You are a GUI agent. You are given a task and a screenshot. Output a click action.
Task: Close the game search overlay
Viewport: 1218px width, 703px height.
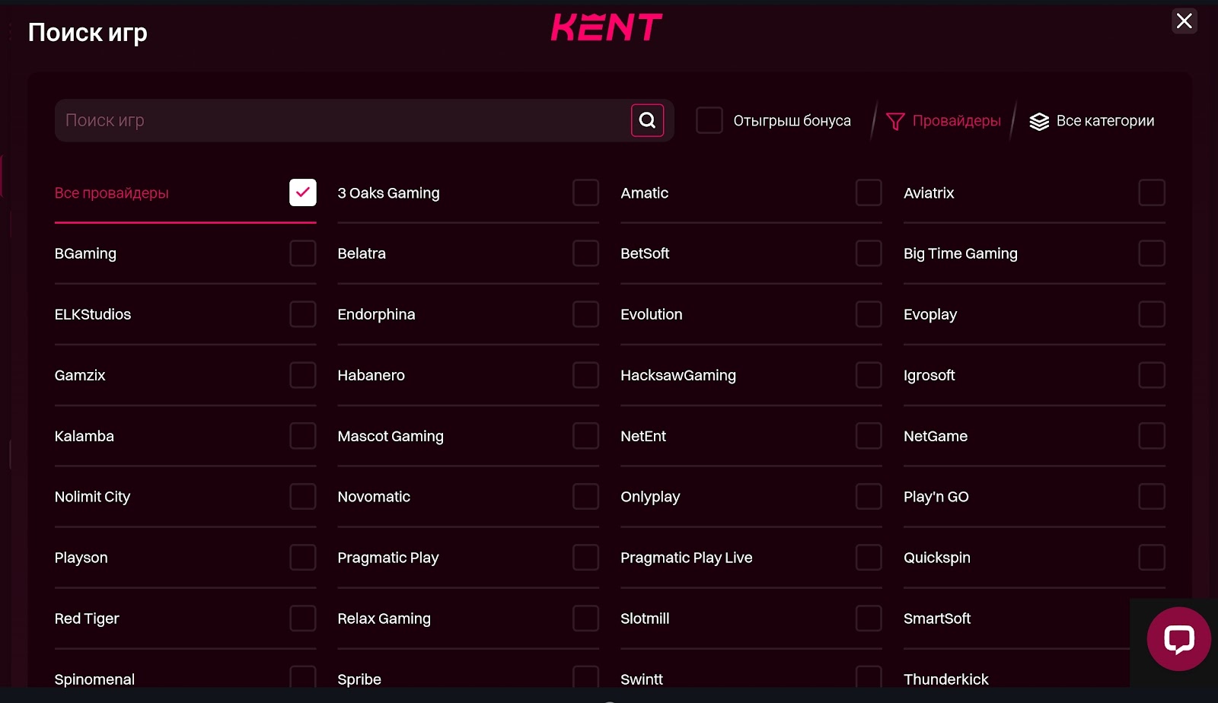point(1185,21)
